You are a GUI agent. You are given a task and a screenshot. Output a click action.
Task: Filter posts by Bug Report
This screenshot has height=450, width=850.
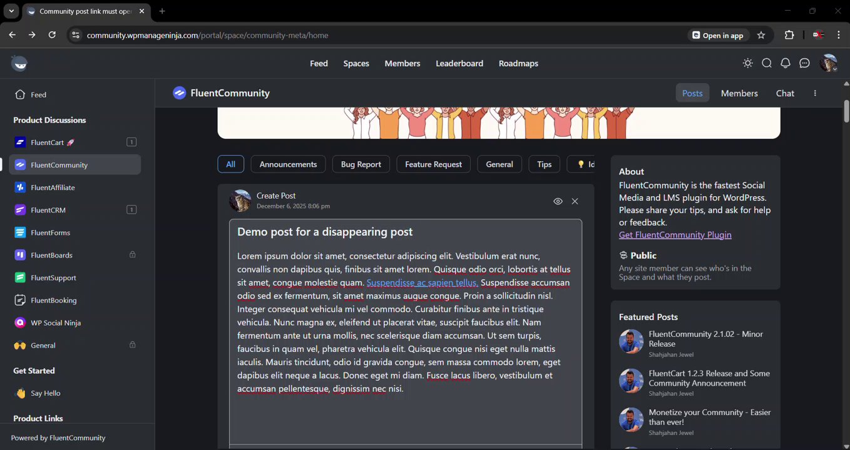click(x=361, y=164)
